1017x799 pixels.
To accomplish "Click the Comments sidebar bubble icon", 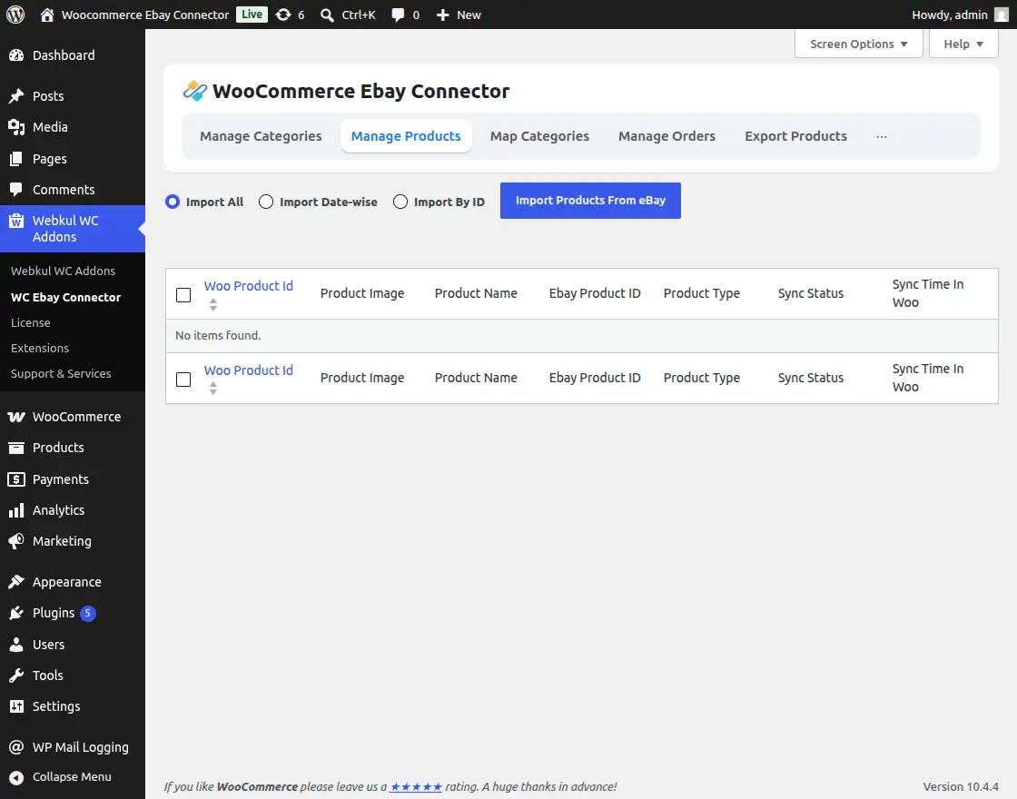I will pyautogui.click(x=16, y=190).
